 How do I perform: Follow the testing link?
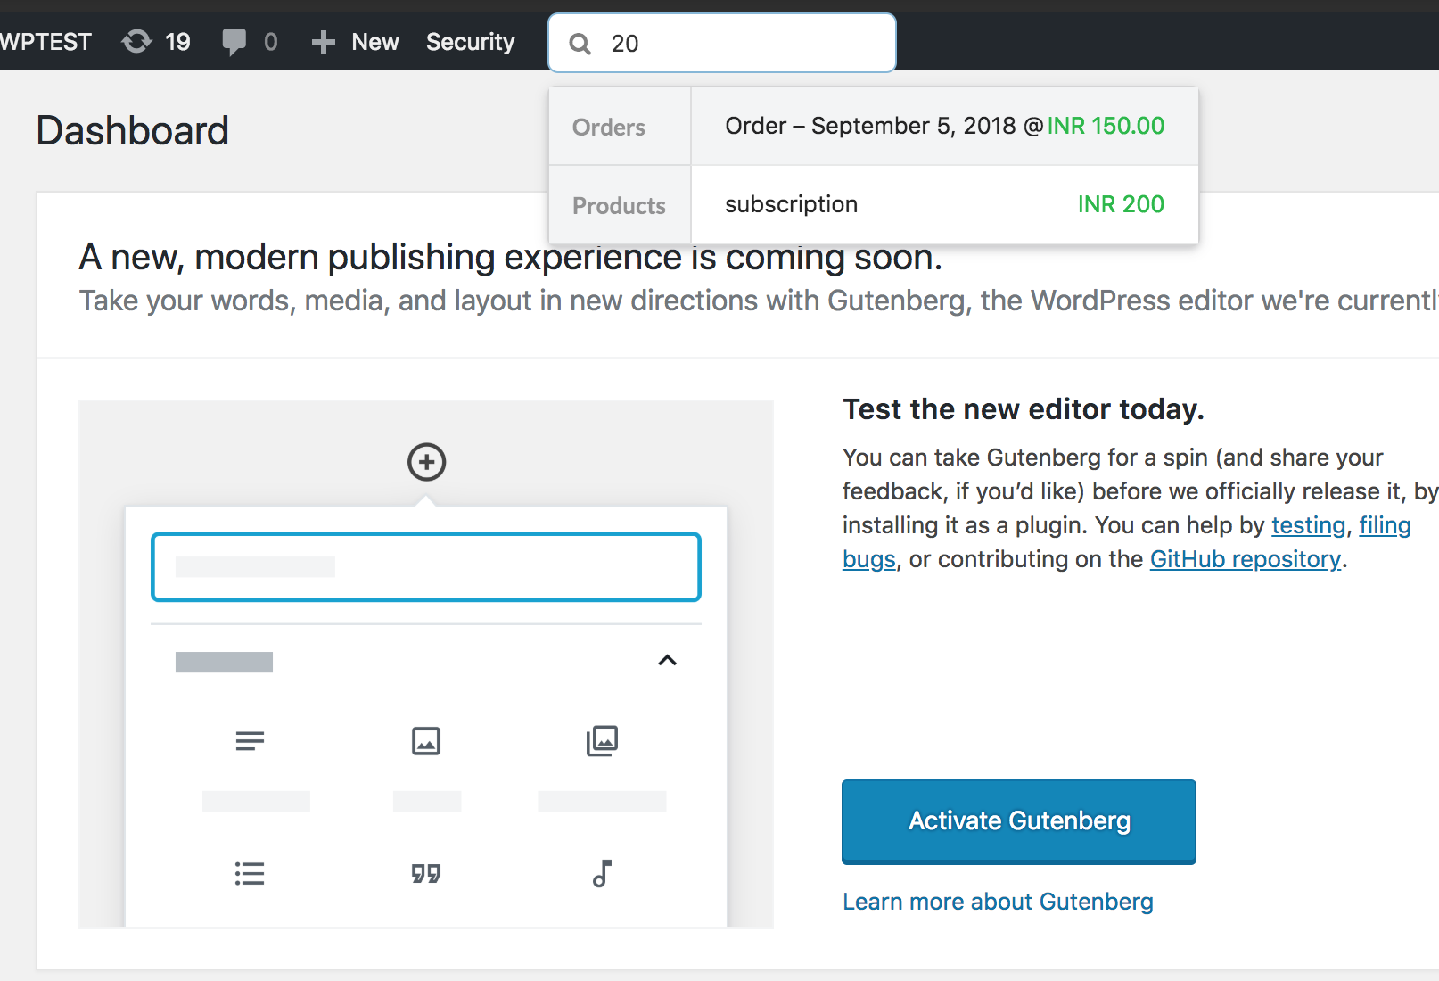tap(1308, 525)
